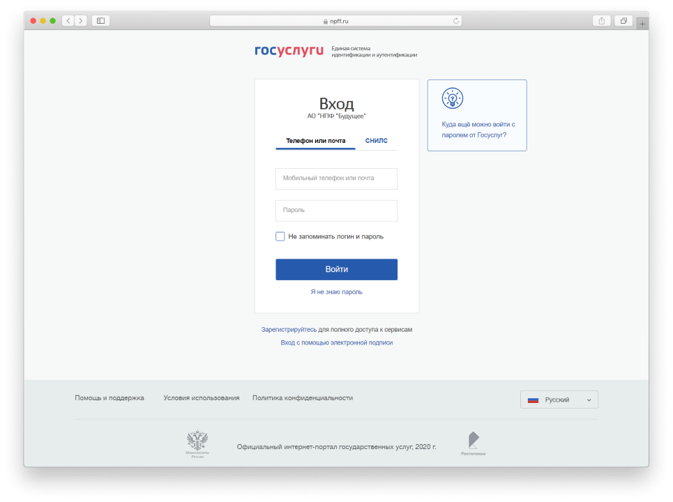The image size is (673, 502).
Task: Click the Safari forward navigation arrow
Action: tap(81, 21)
